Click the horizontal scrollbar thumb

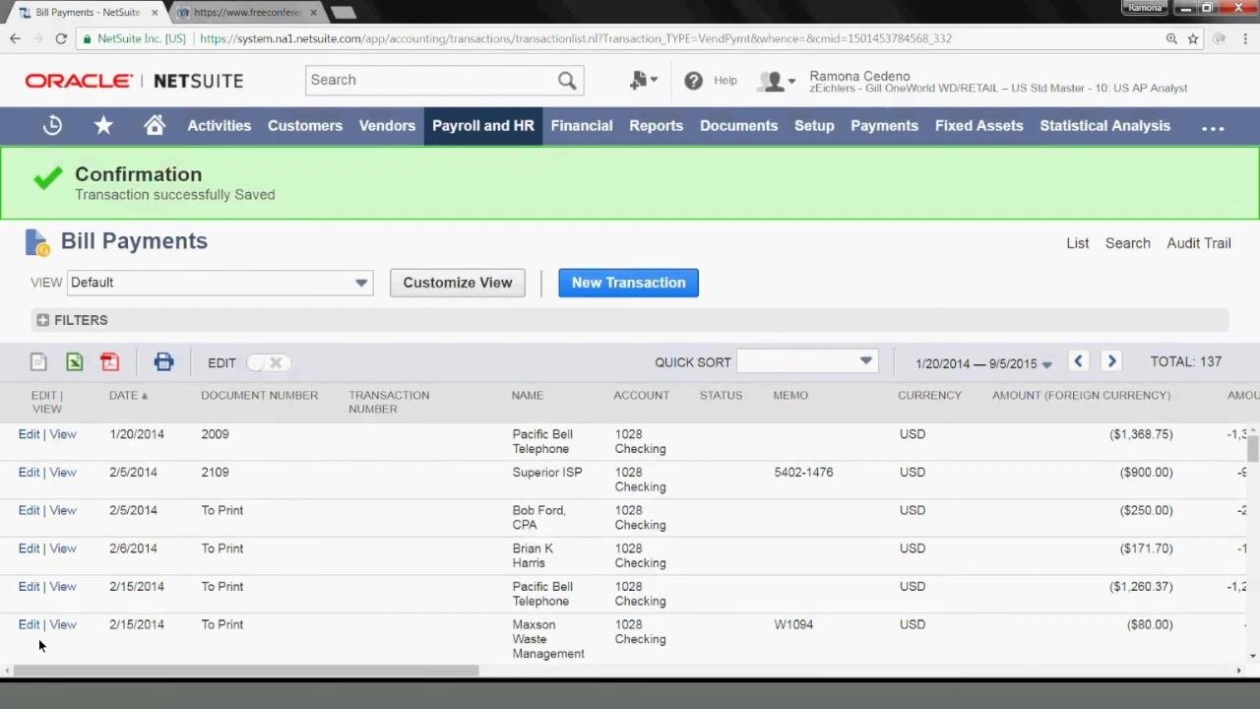point(244,671)
